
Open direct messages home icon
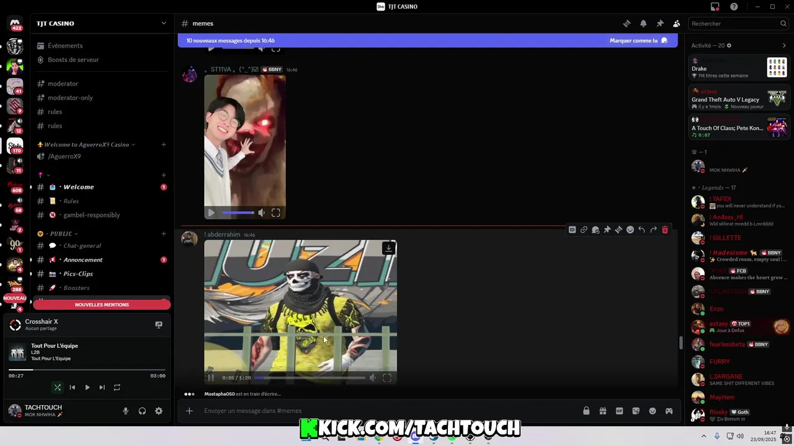[x=15, y=24]
